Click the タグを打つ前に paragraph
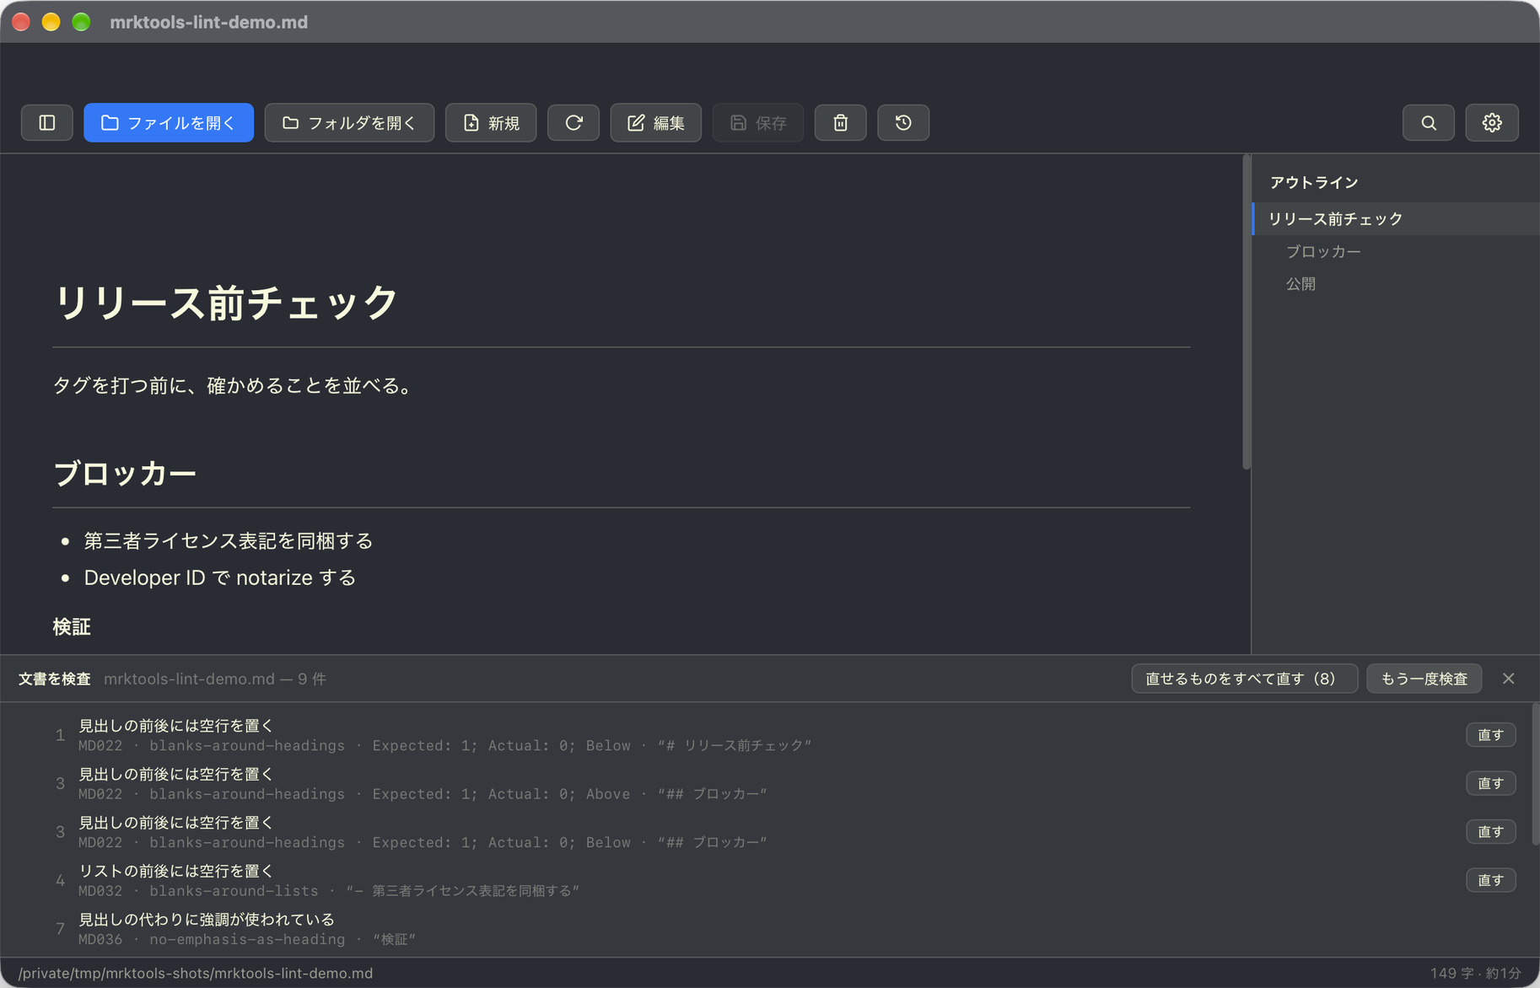The image size is (1540, 988). coord(234,386)
